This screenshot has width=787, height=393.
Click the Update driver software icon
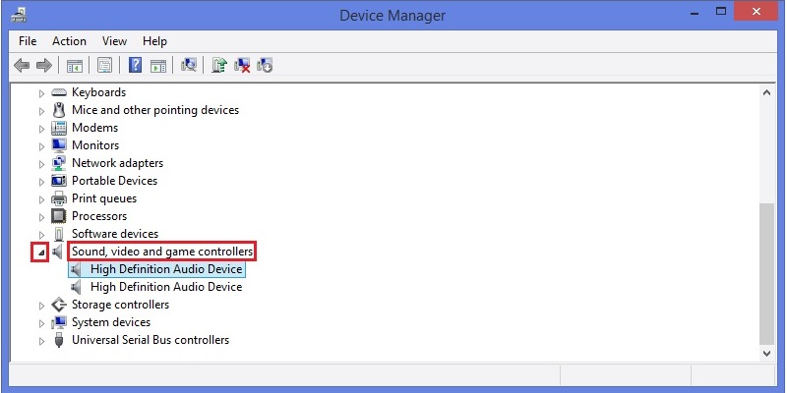219,65
